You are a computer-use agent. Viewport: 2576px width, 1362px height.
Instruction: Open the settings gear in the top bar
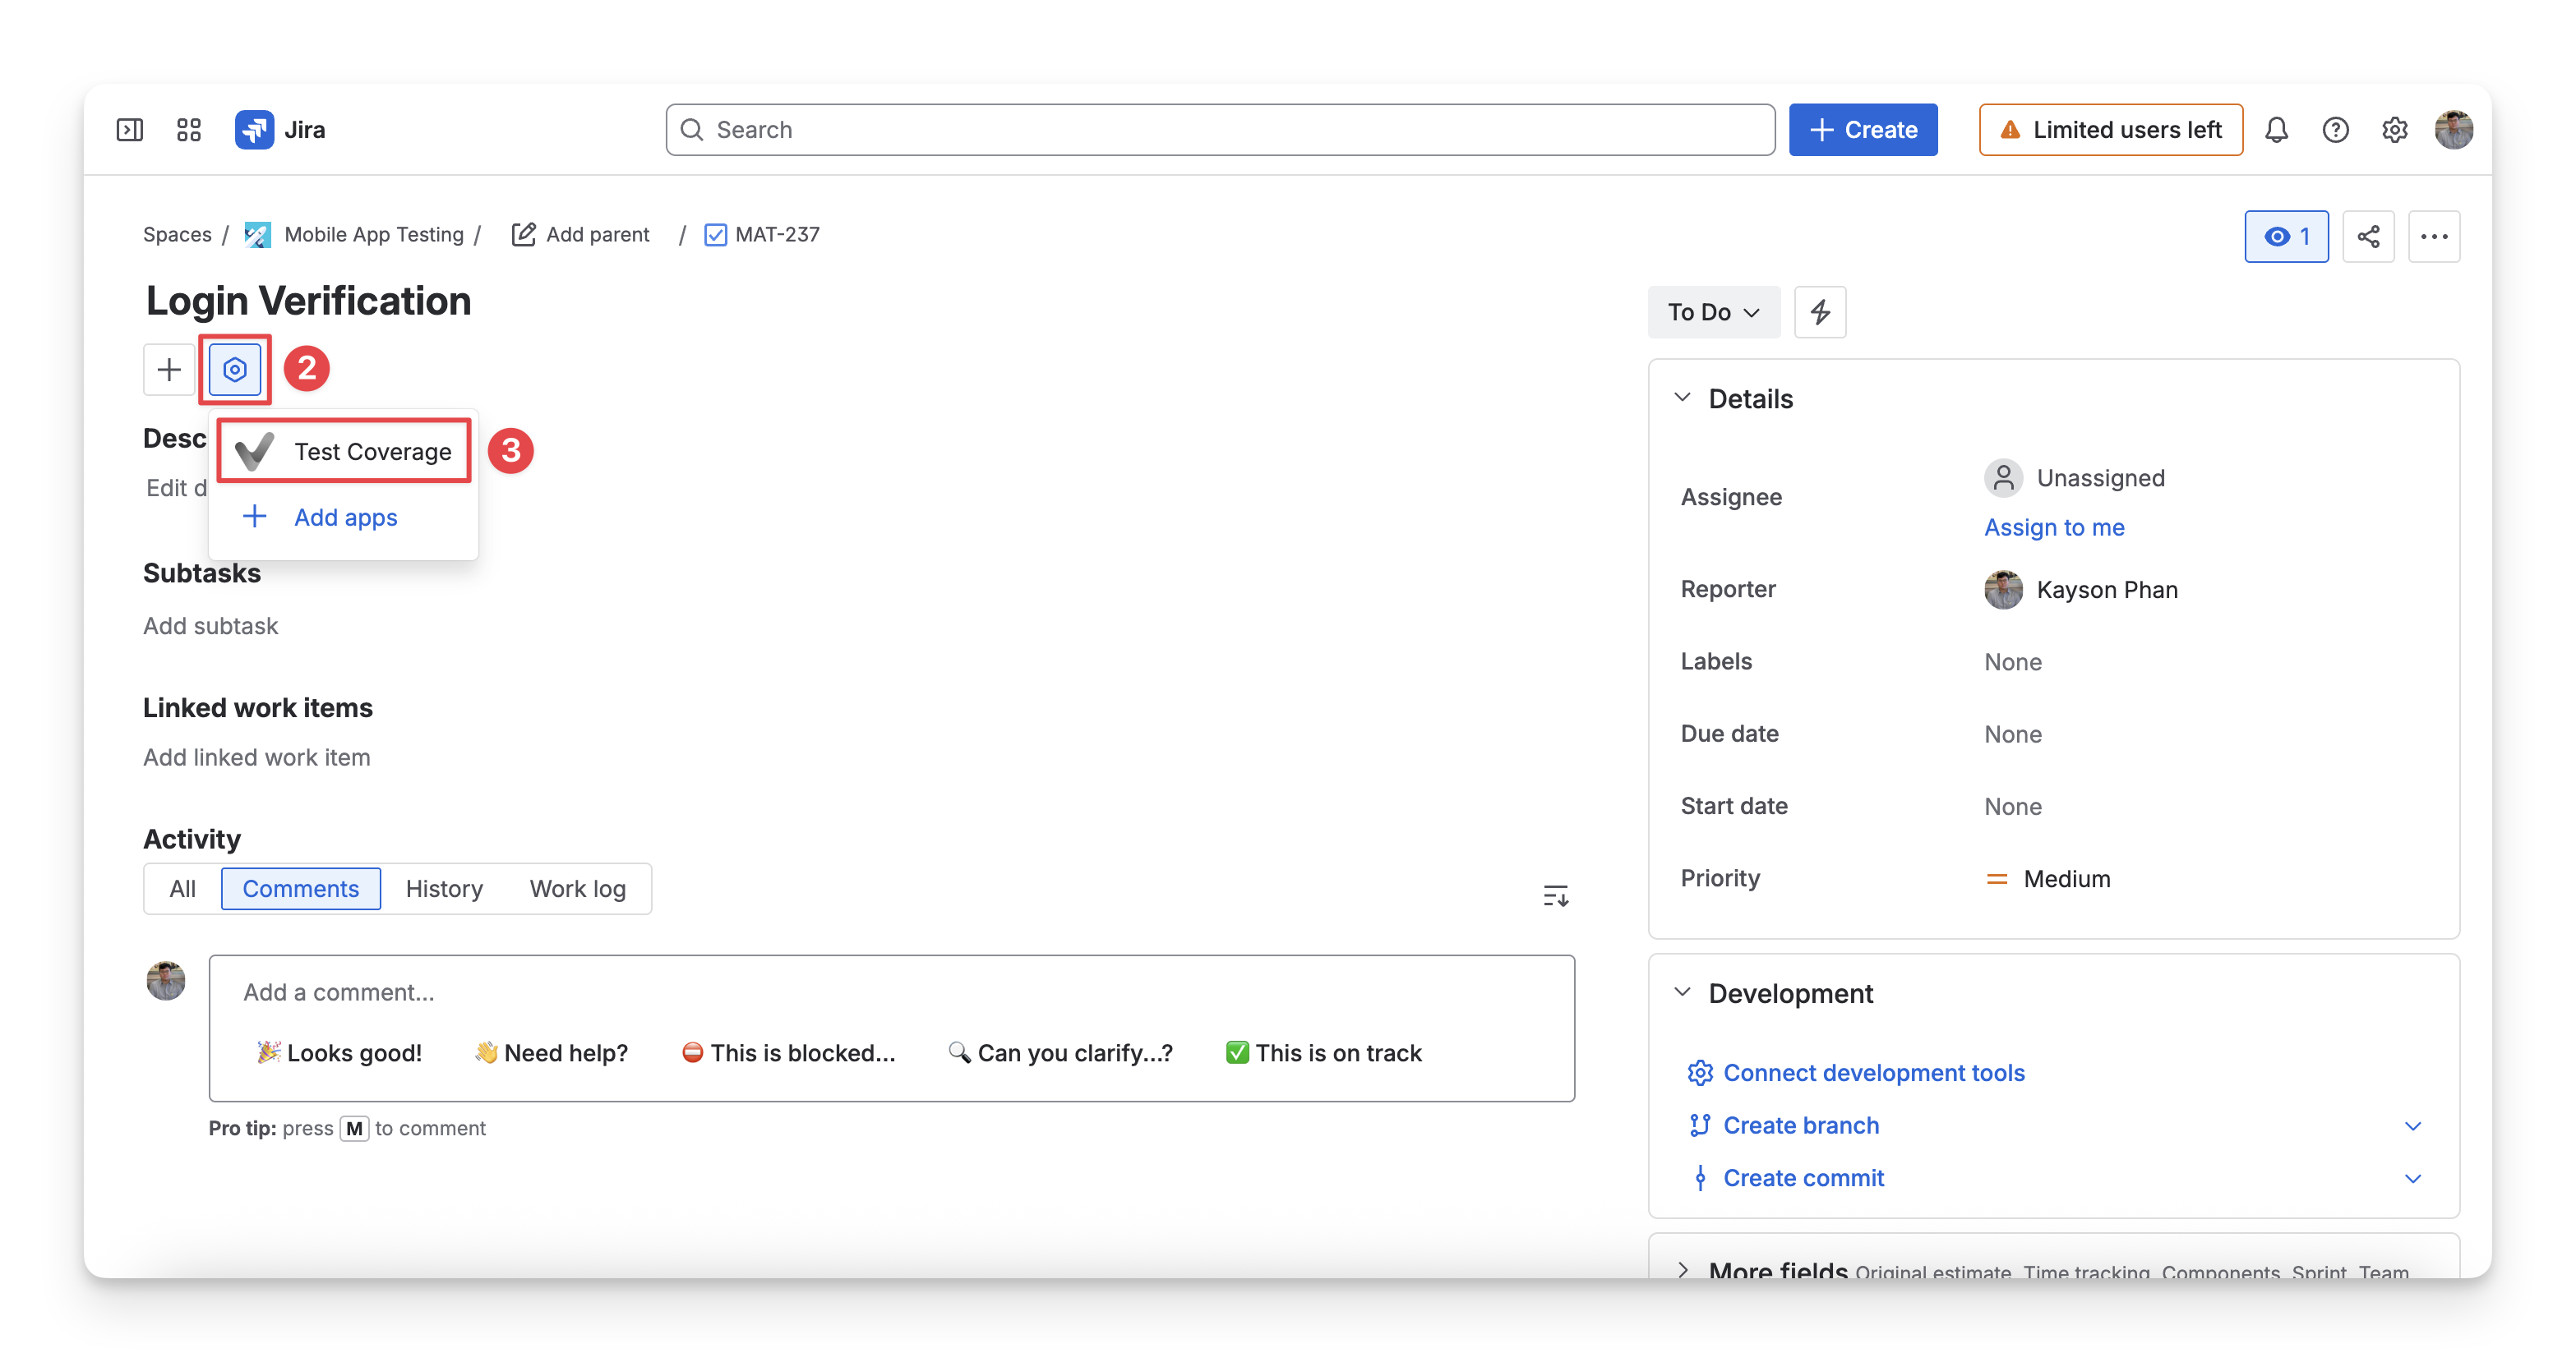tap(2394, 130)
